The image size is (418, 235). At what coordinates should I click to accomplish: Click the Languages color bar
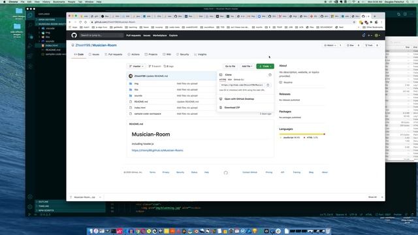302,134
